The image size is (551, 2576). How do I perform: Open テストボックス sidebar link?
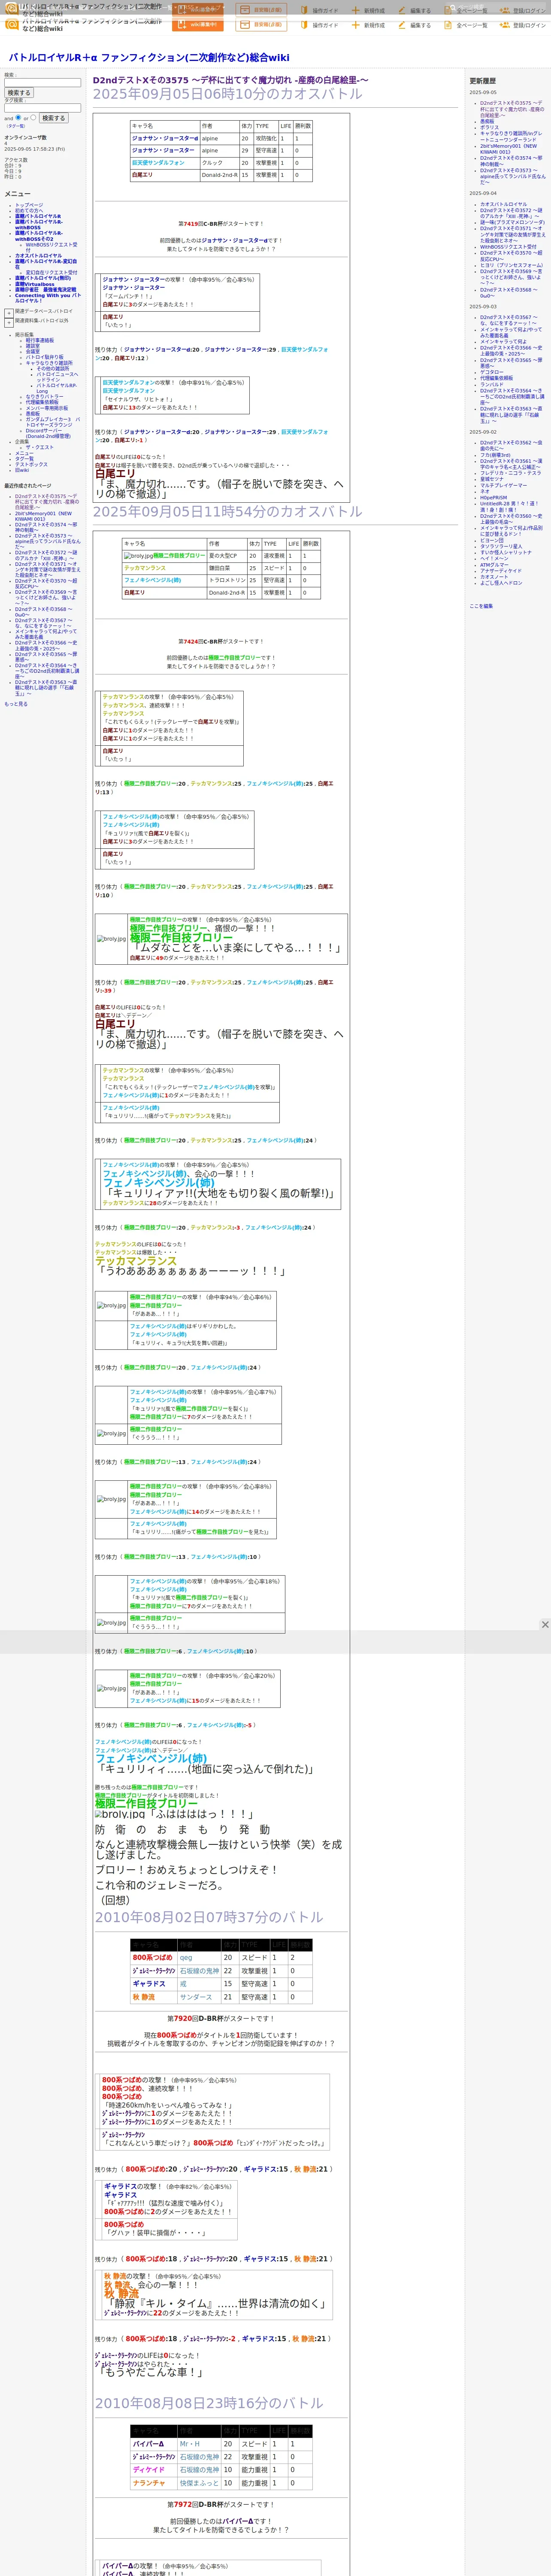[x=31, y=465]
